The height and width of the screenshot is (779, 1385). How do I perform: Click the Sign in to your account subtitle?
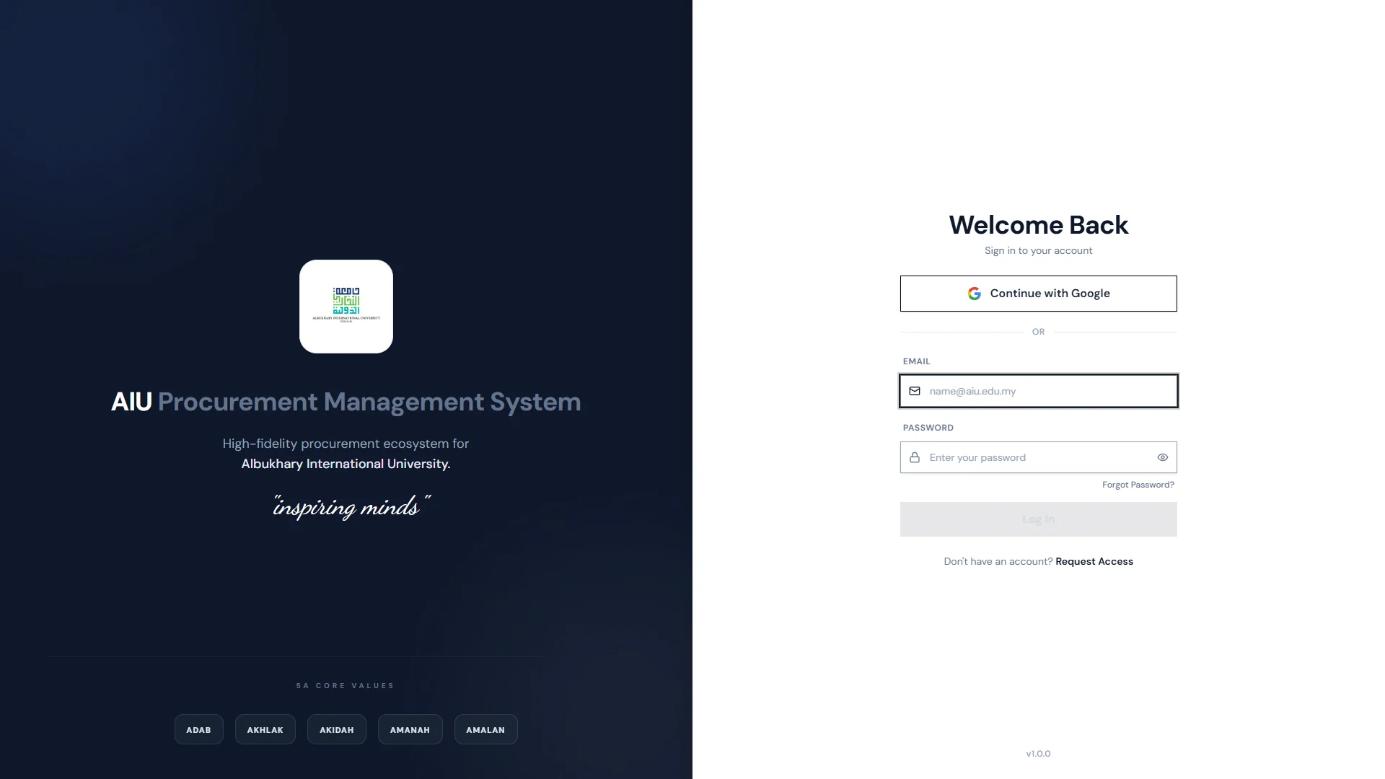[x=1039, y=251]
